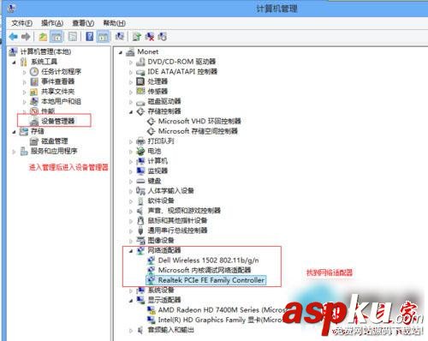The width and height of the screenshot is (428, 341).
Task: Select Realtek PCIe FE Family Controller
Action: (211, 280)
